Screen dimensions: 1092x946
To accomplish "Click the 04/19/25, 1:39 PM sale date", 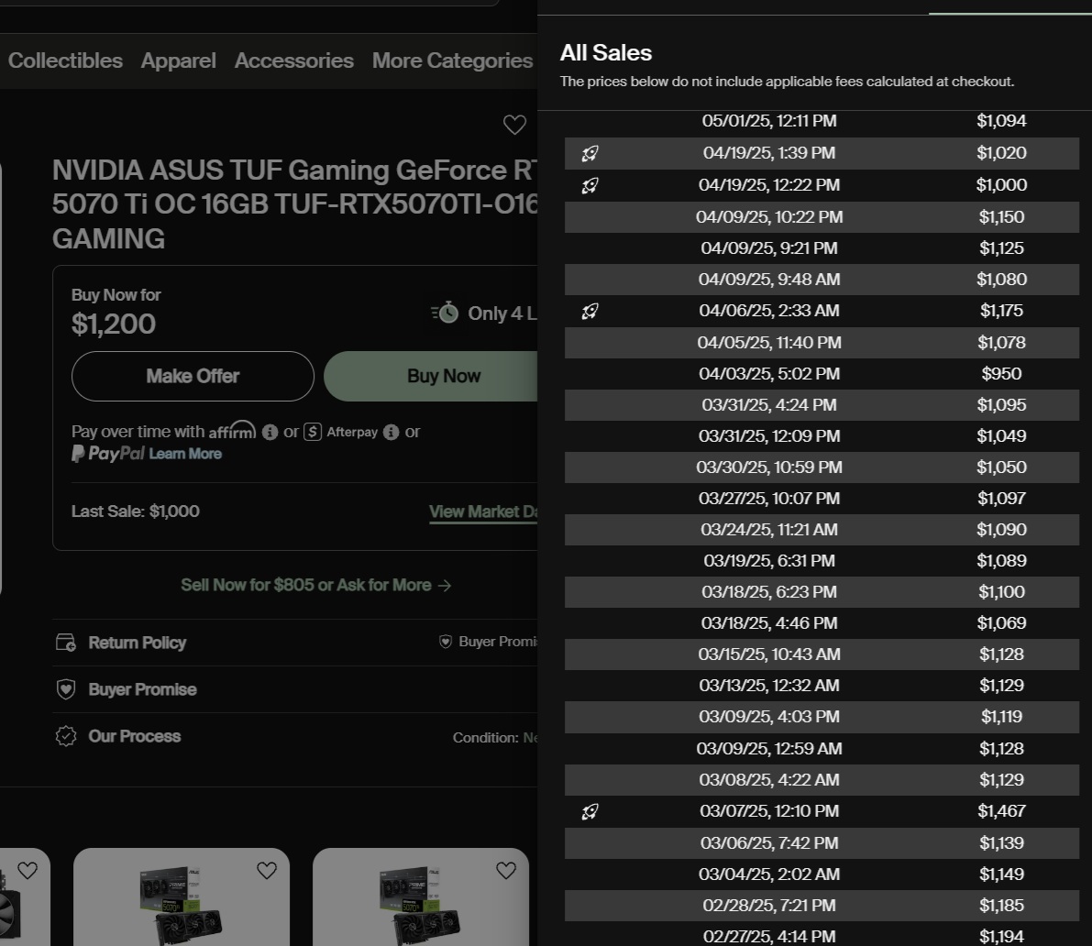I will (x=769, y=153).
